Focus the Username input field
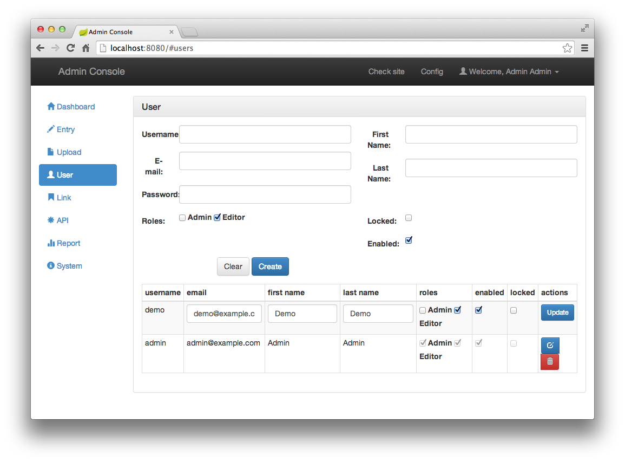The width and height of the screenshot is (625, 462). coord(265,134)
